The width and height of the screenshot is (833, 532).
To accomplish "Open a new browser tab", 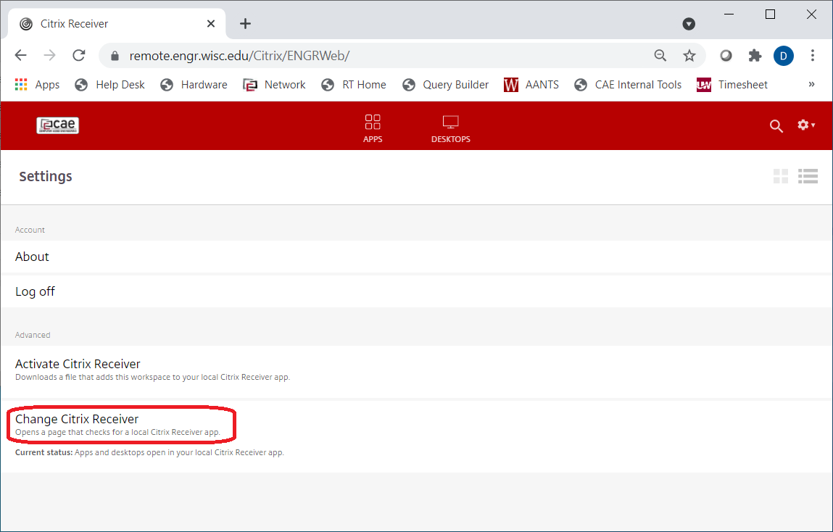I will coord(245,23).
